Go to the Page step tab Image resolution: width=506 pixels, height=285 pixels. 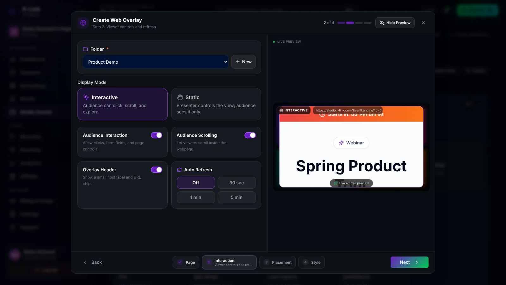tap(186, 262)
